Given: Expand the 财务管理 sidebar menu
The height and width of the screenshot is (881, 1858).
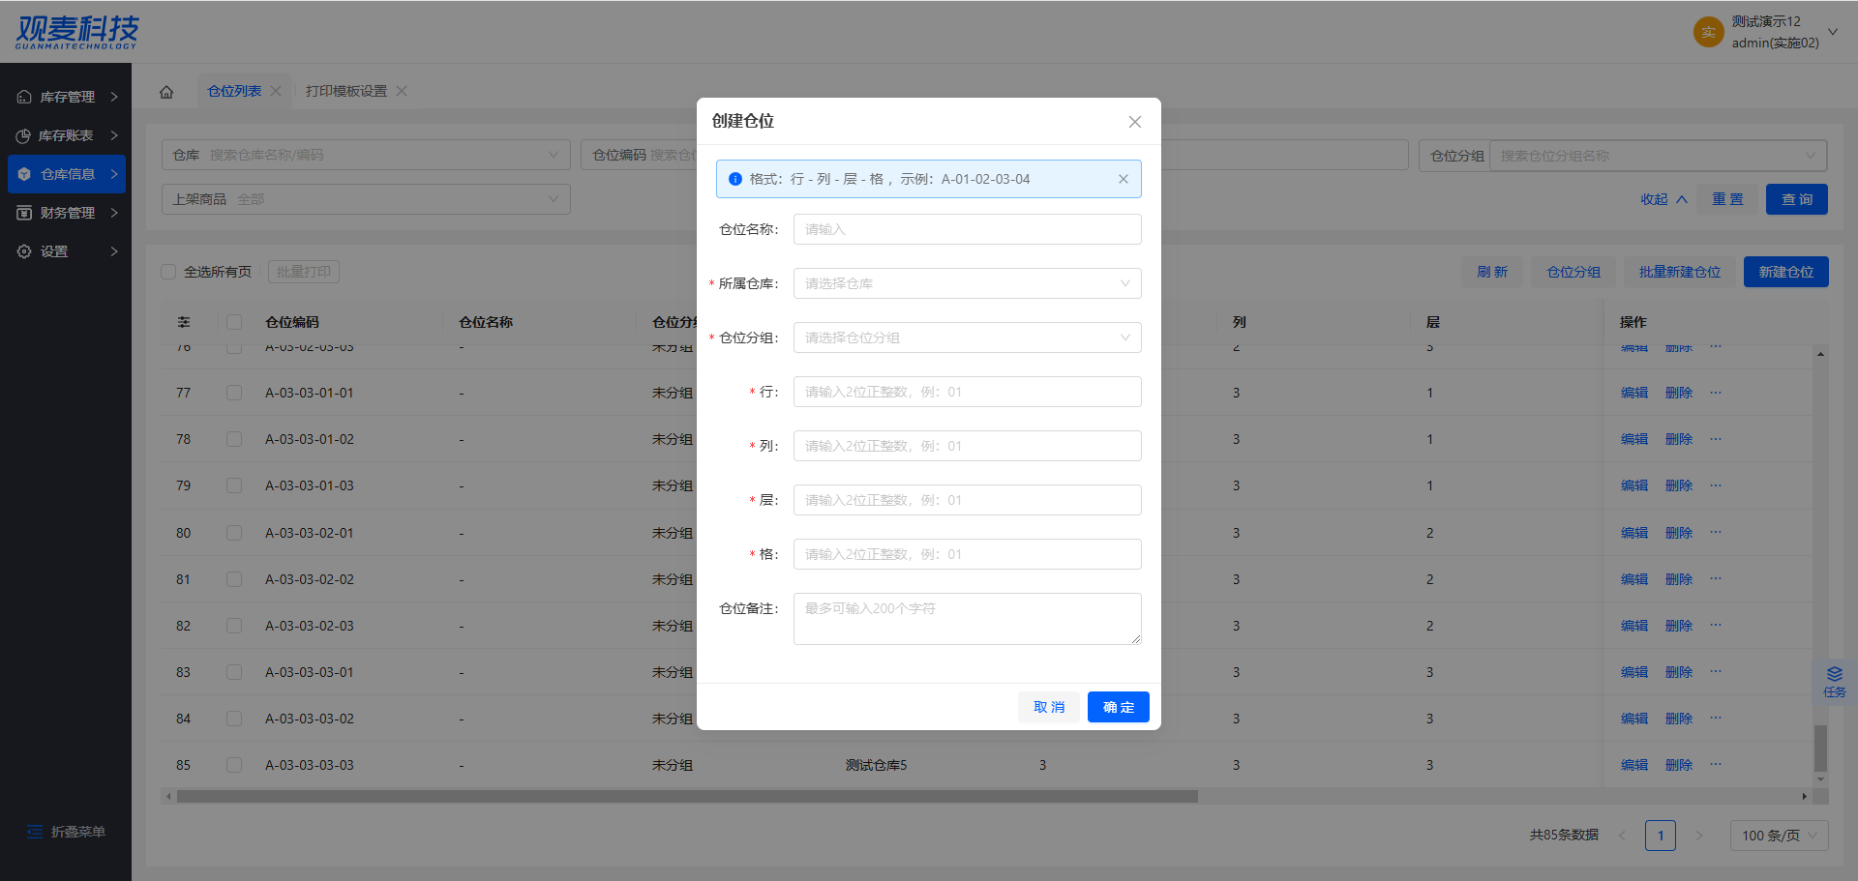Looking at the screenshot, I should [114, 213].
